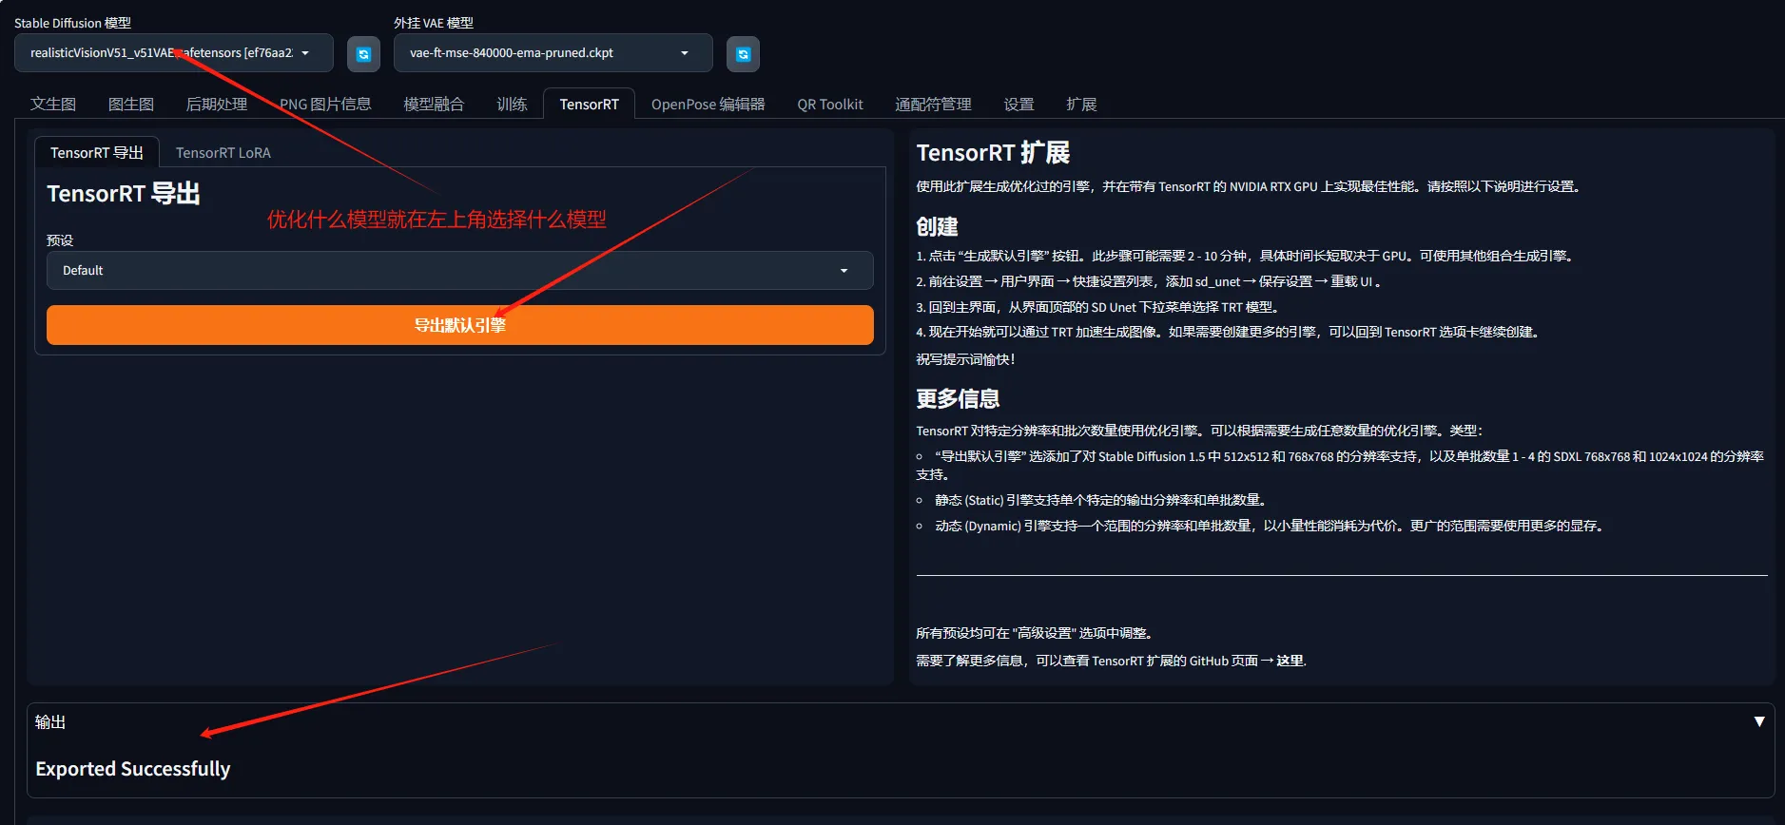The image size is (1785, 825).
Task: Click the 外挂 VAE 模型 label
Action: tap(434, 23)
